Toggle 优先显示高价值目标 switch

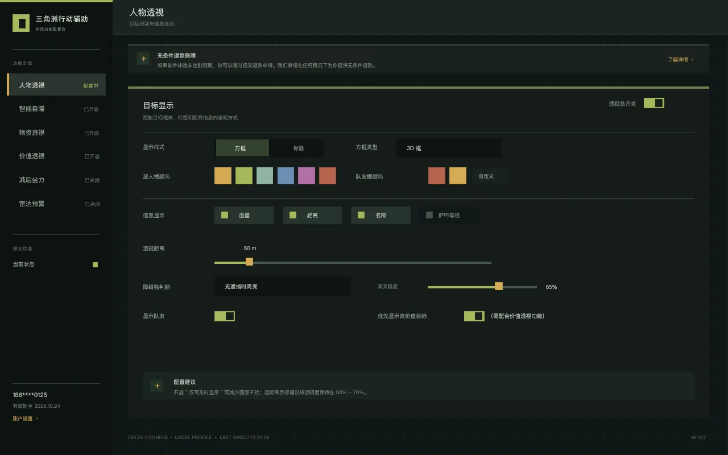[x=474, y=316]
